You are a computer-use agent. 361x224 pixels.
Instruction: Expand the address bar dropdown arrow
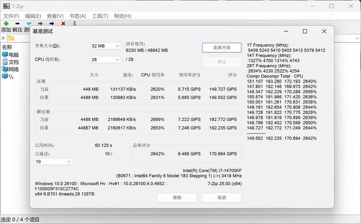coord(357,38)
